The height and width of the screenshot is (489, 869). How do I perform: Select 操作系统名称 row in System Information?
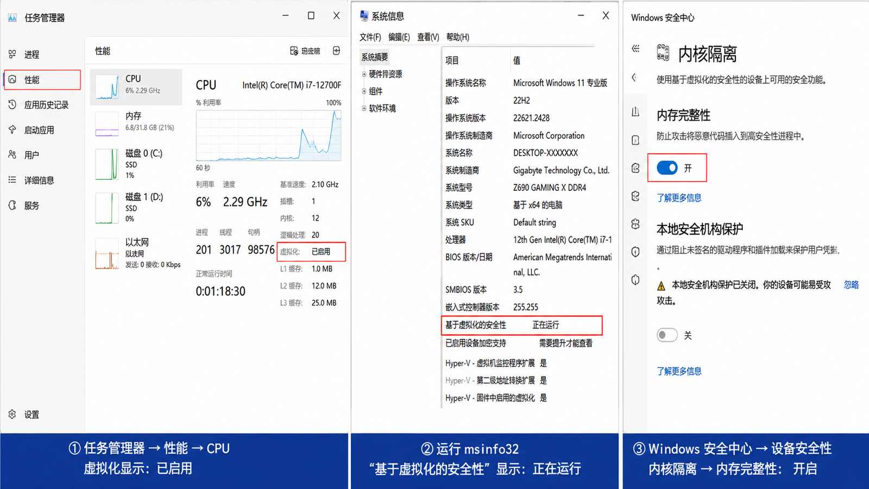pyautogui.click(x=527, y=83)
